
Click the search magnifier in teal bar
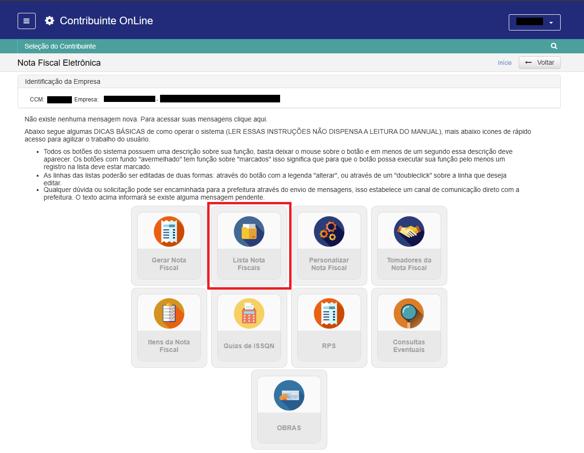pyautogui.click(x=554, y=46)
